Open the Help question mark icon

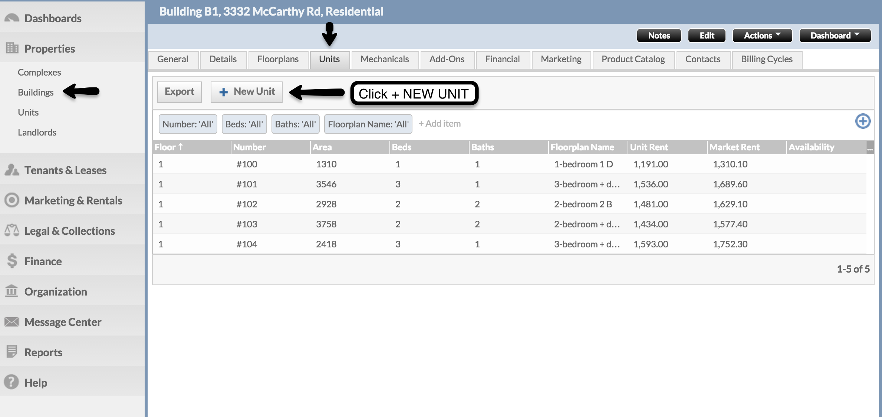12,382
